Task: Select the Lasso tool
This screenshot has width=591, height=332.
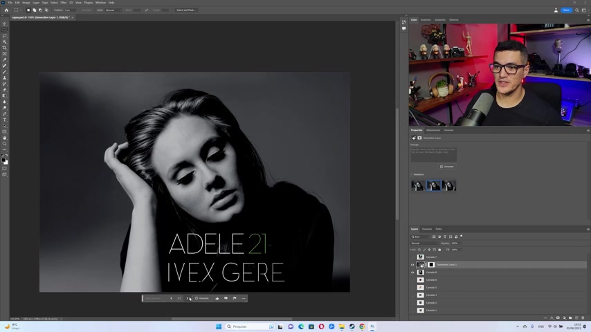Action: pyautogui.click(x=5, y=36)
